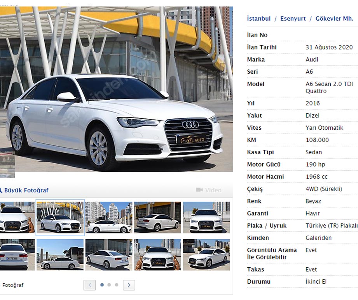Image resolution: width=358 pixels, height=300 pixels.
Task: Jump to the third pagination dot
Action: (x=117, y=285)
